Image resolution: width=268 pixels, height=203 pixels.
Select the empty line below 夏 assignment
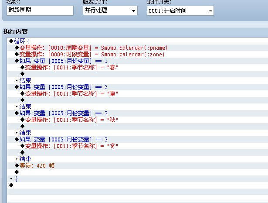point(138,100)
